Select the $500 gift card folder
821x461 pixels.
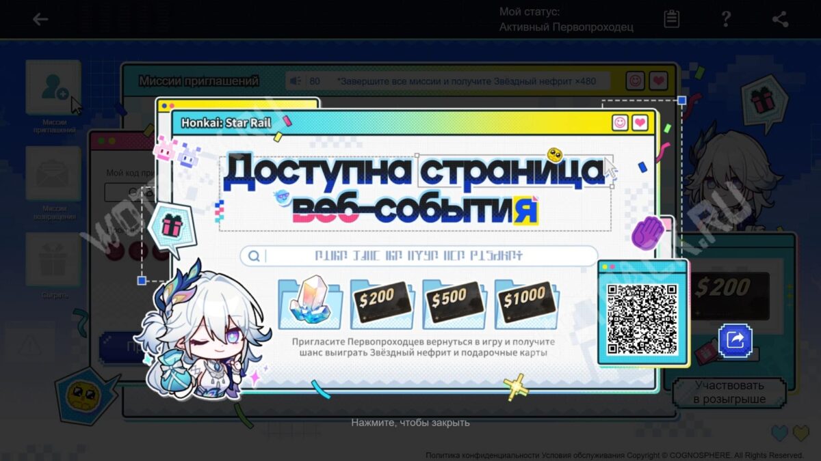454,301
